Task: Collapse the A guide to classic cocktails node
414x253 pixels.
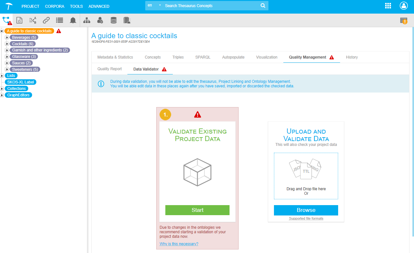Action: pyautogui.click(x=2, y=31)
